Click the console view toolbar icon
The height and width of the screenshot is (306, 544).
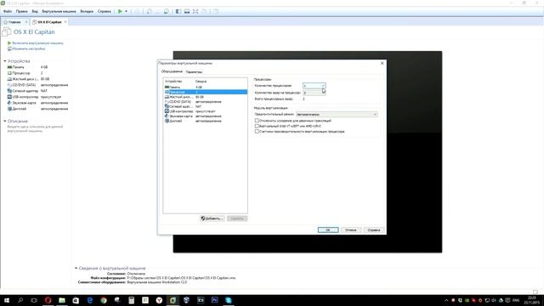[187, 11]
